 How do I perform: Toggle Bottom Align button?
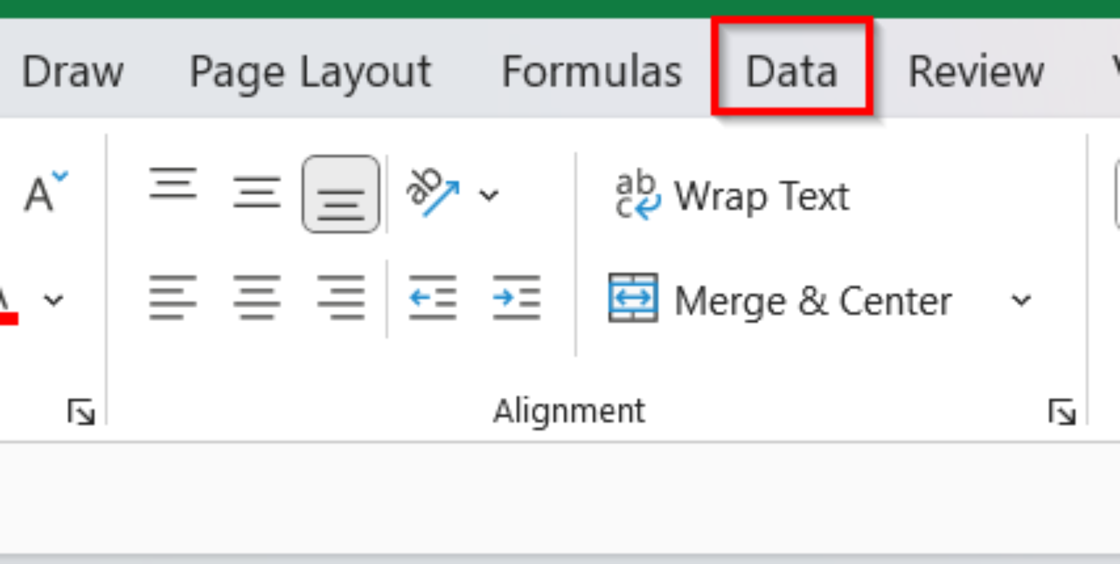tap(341, 194)
